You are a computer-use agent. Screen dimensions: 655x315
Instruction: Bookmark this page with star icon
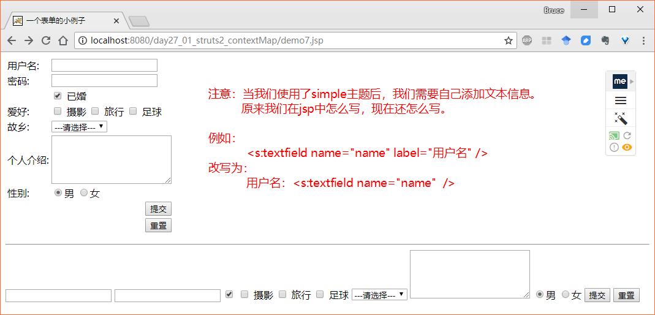(508, 40)
